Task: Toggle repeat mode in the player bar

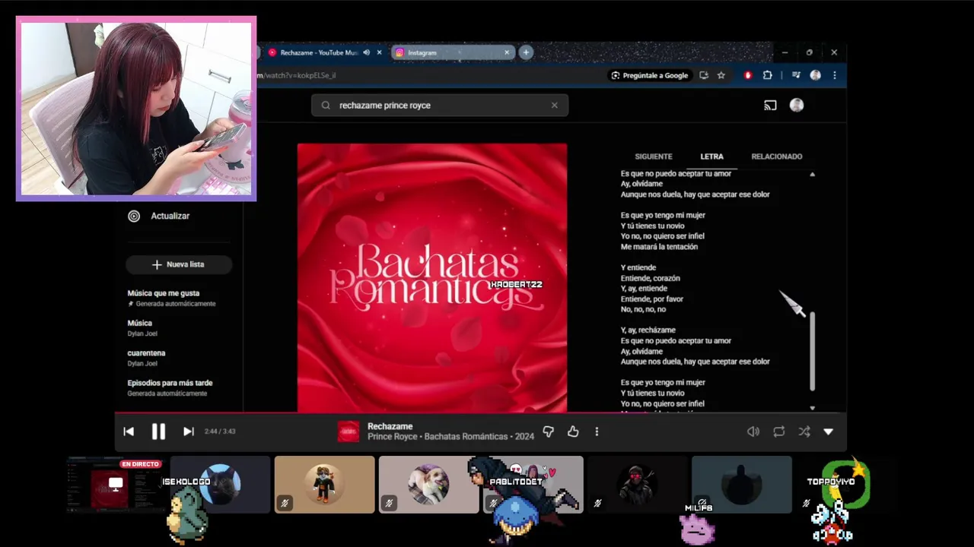Action: pos(778,432)
